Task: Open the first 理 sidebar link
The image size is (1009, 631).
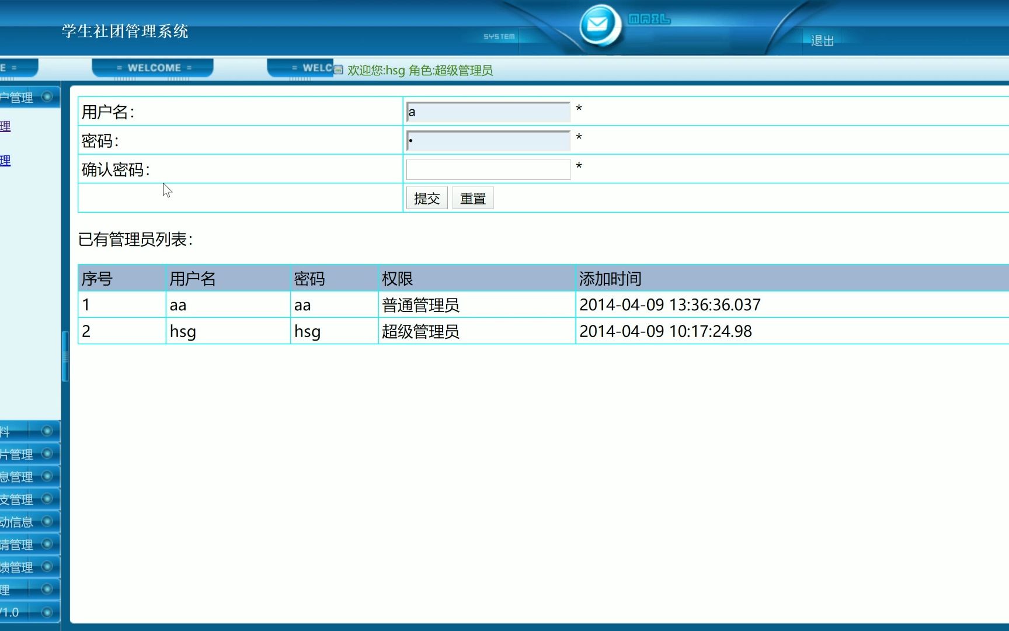Action: point(5,126)
